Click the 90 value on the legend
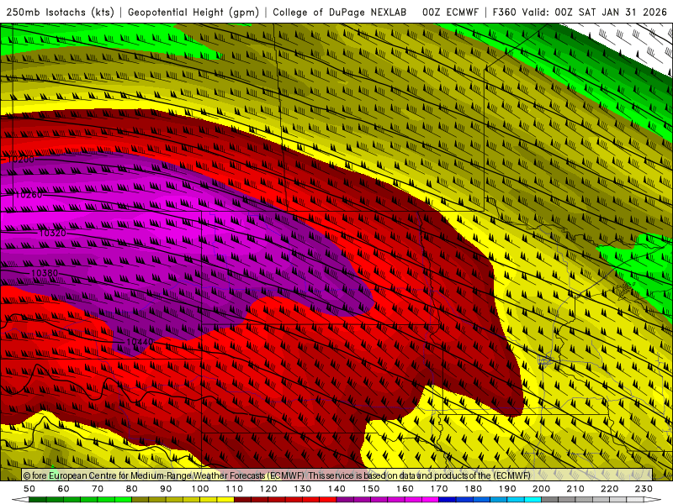The height and width of the screenshot is (504, 673). click(166, 489)
